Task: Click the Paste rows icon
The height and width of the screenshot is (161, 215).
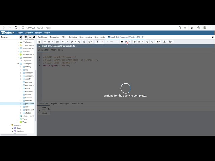Action: 79,42
